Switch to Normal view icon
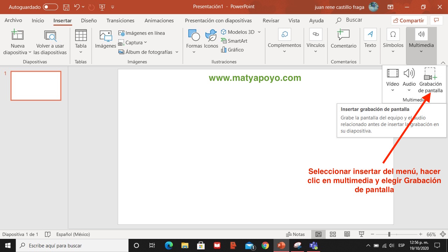Image resolution: width=448 pixels, height=252 pixels. (318, 234)
